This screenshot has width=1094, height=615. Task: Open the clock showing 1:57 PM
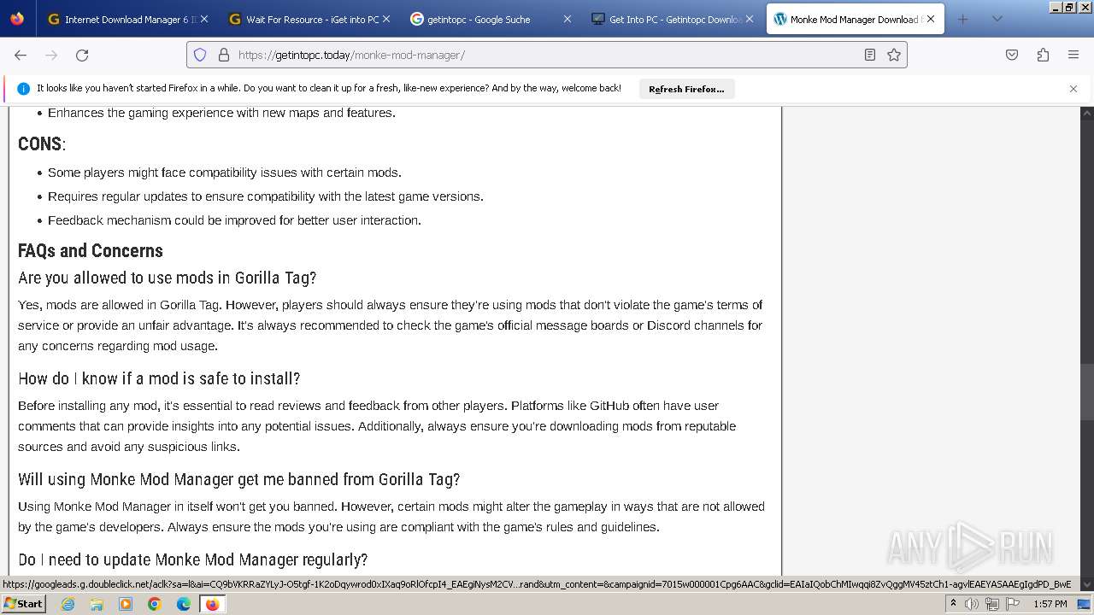point(1050,604)
